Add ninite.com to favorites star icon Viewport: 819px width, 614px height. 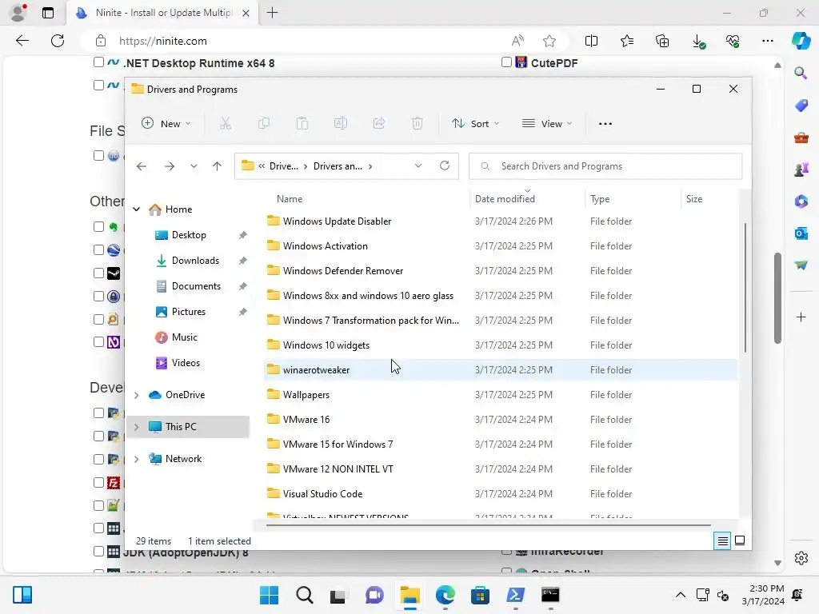(x=549, y=41)
